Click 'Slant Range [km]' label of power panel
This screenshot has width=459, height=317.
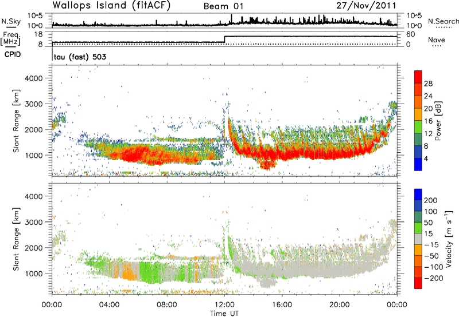click(16, 121)
